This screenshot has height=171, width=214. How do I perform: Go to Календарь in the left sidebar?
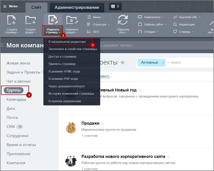coord(16,99)
